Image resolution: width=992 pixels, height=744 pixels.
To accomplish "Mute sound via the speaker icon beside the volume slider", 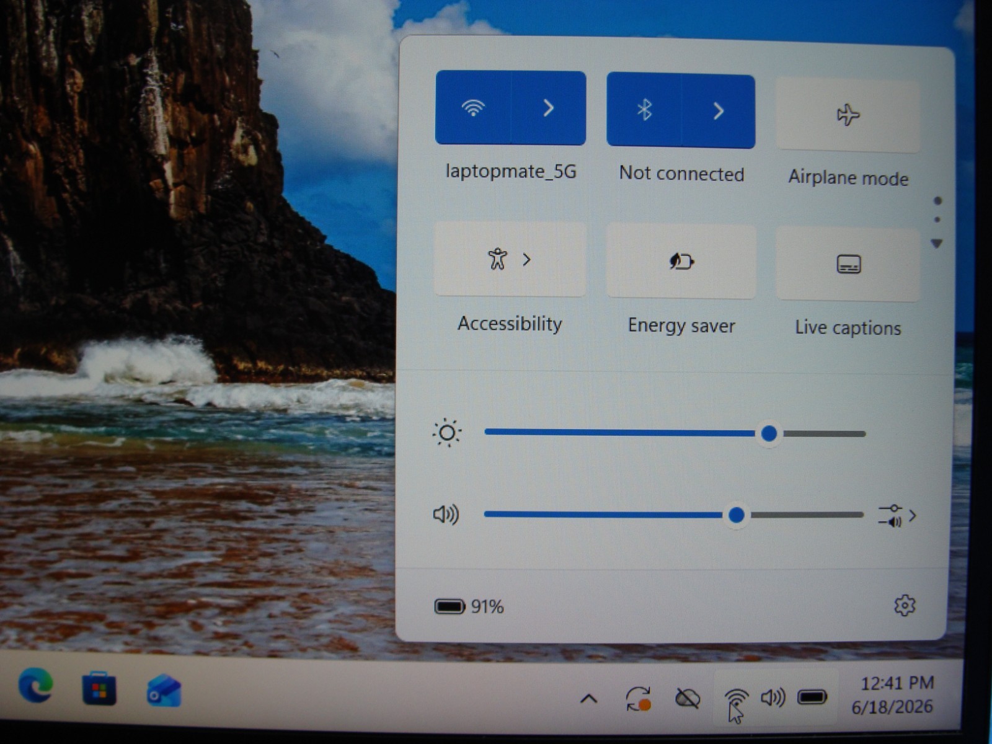I will coord(446,515).
